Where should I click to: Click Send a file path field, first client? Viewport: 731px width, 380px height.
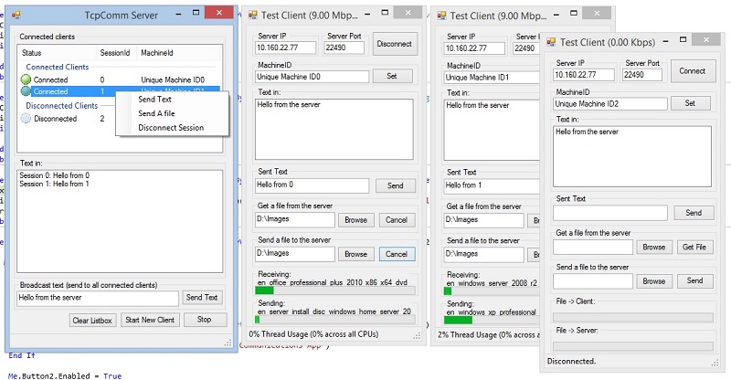pyautogui.click(x=295, y=254)
